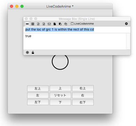Open the Back Scripts icon

coord(60,24)
